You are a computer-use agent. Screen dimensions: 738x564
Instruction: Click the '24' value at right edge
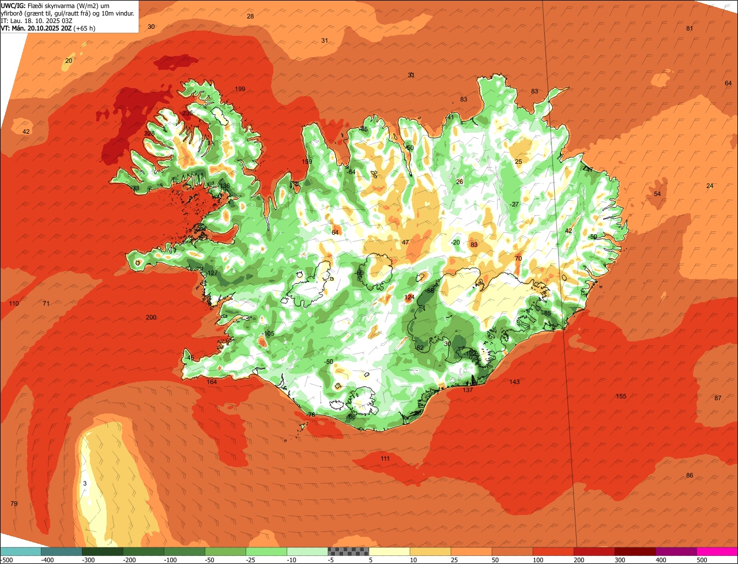point(710,186)
